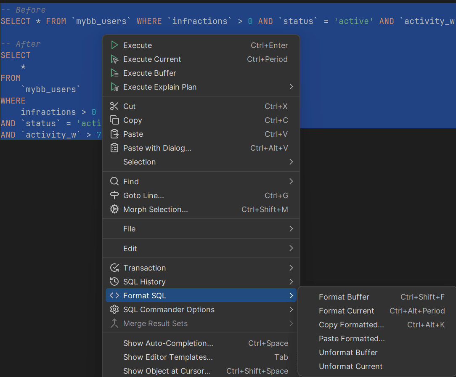Open the highlighted Format SQL entry
The height and width of the screenshot is (377, 456).
pos(201,295)
